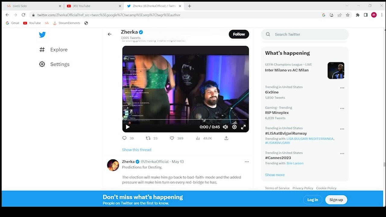Switch to LiveU Solo tab
This screenshot has height=217, width=386.
pos(33,6)
